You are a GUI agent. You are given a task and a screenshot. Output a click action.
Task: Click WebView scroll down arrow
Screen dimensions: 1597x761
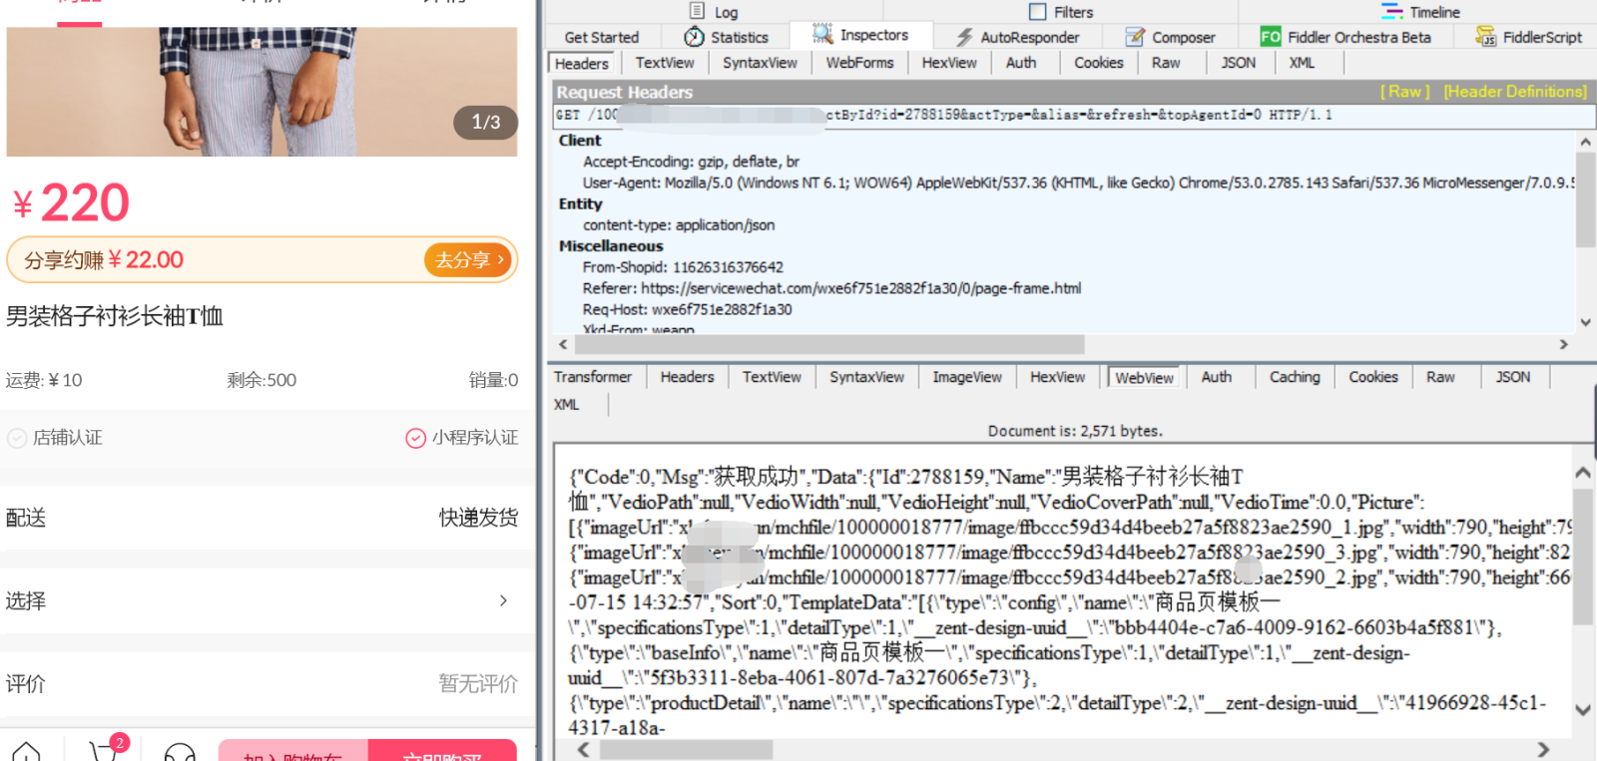(1583, 710)
